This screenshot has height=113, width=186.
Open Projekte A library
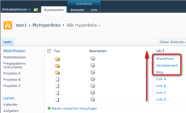click(12, 73)
